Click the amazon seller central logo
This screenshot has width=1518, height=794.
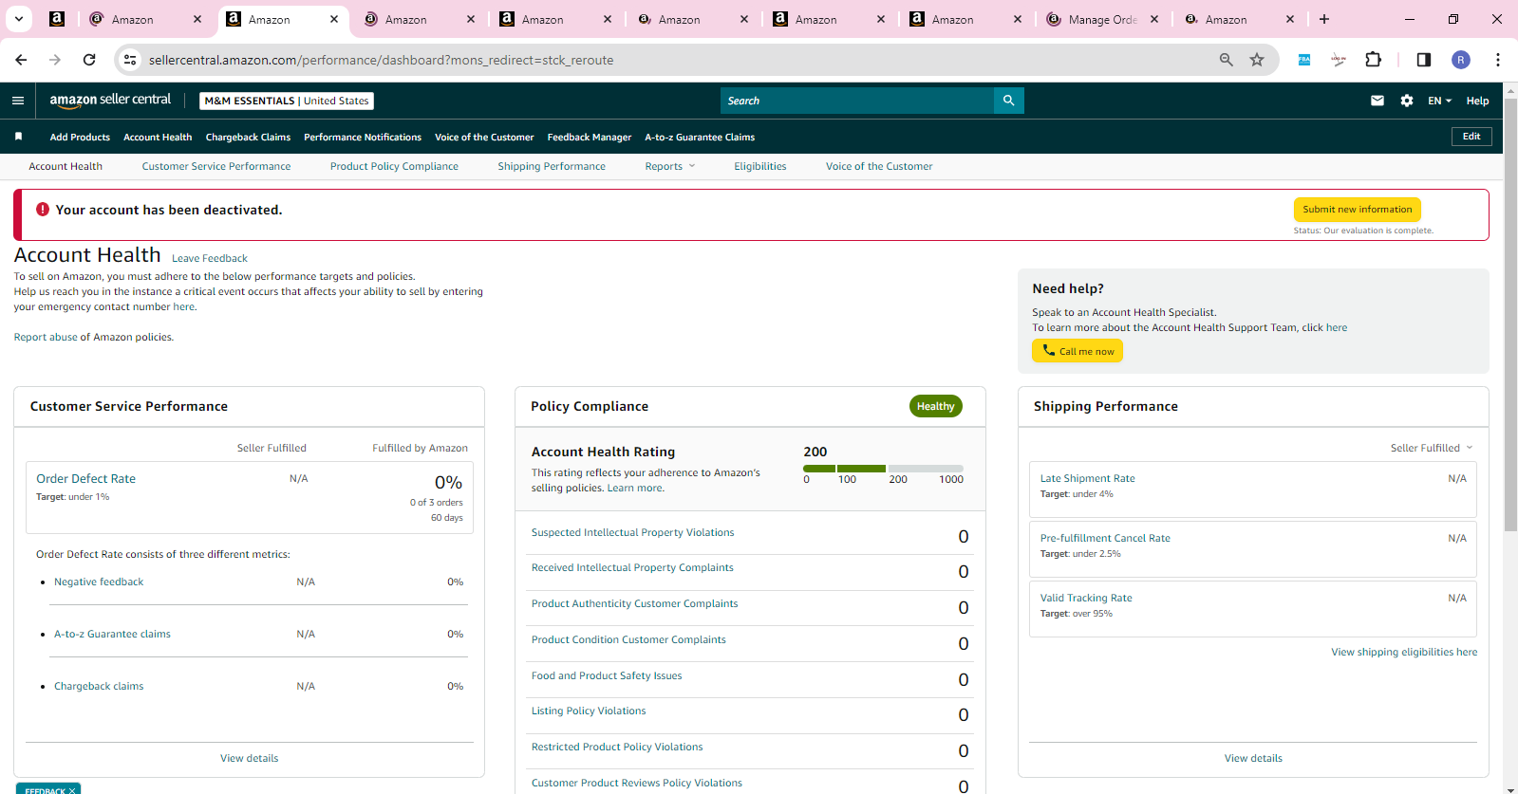click(x=110, y=100)
